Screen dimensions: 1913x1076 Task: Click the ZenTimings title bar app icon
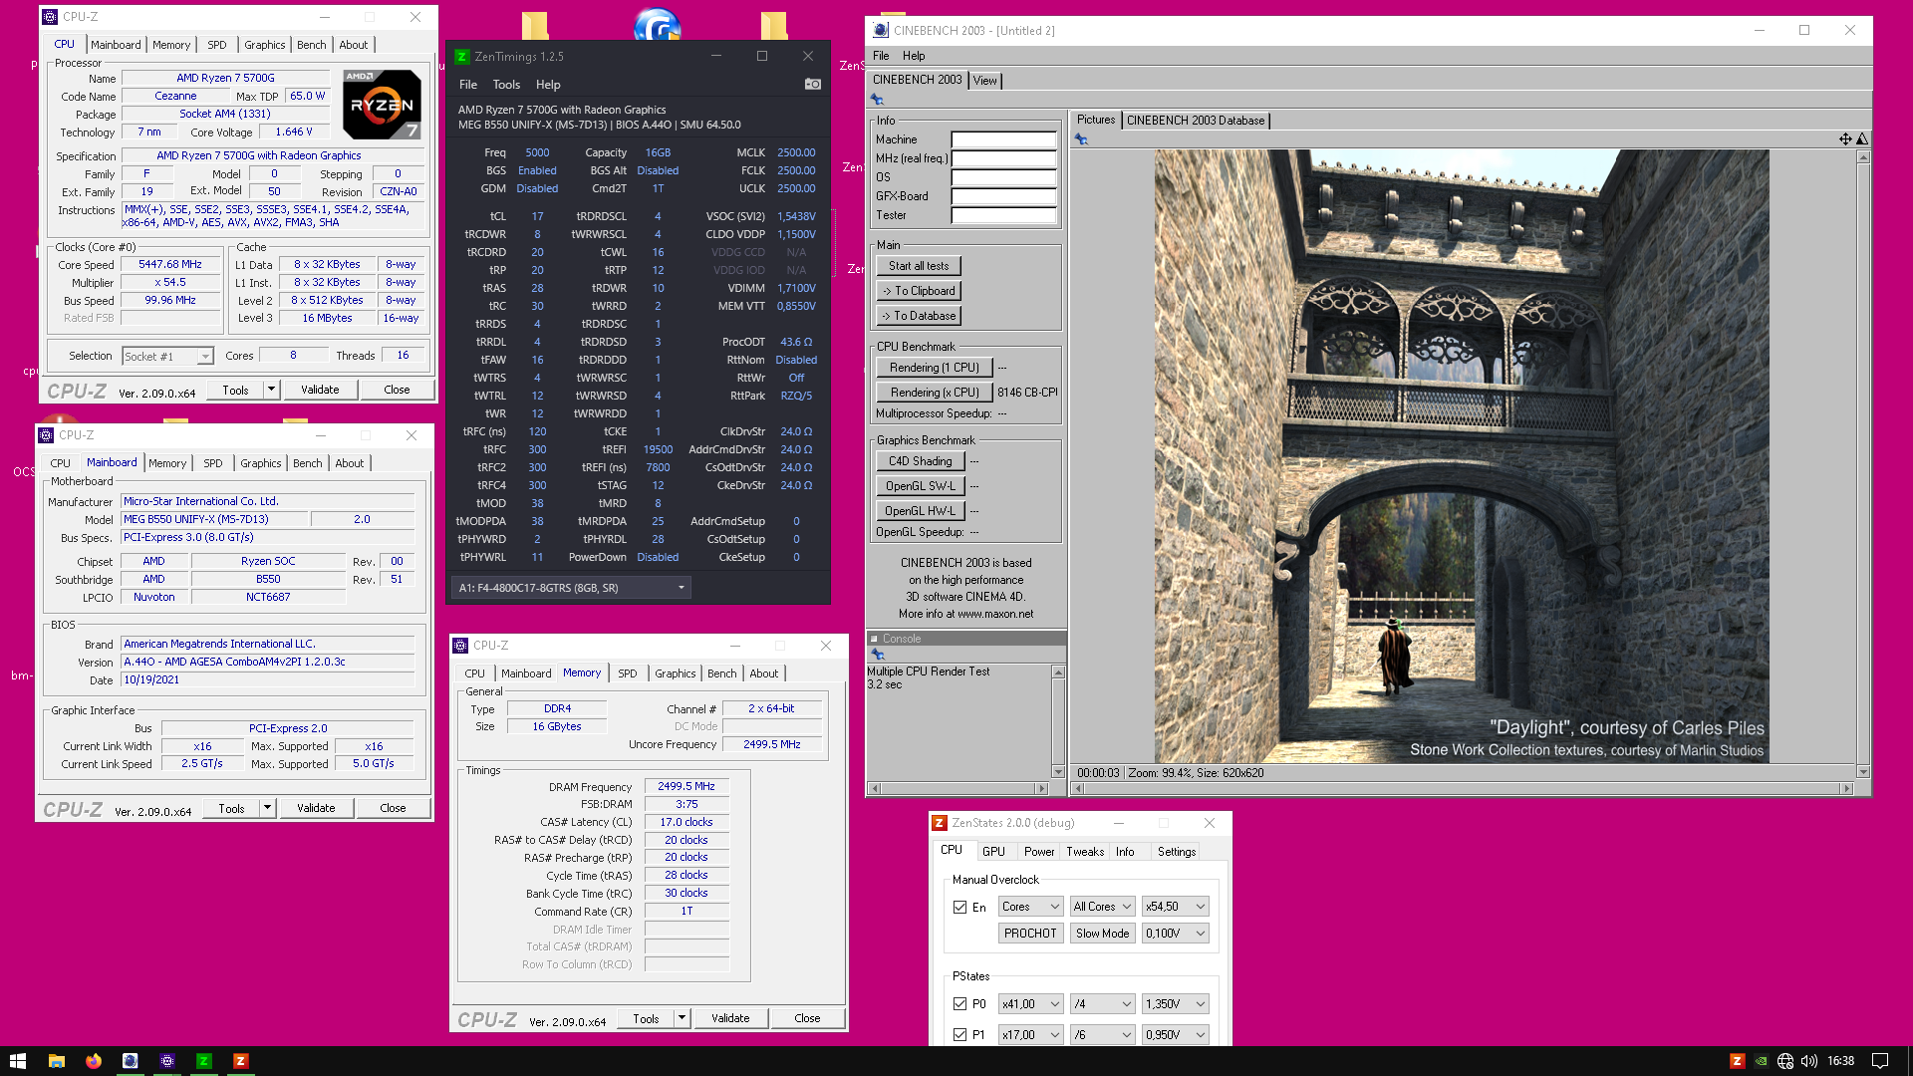(462, 57)
